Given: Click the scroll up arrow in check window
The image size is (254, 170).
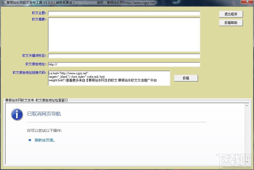Looking at the screenshot, I should [x=247, y=106].
